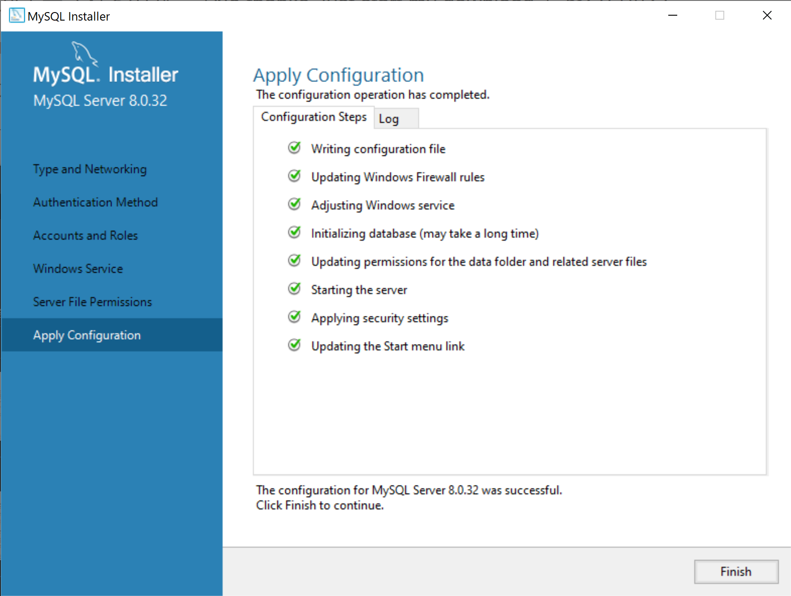Switch to the Configuration Steps tab
The height and width of the screenshot is (596, 791).
coord(314,117)
